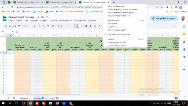Toggle italic formatting

[x=90, y=26]
